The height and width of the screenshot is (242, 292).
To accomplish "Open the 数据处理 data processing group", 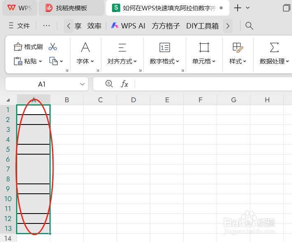I will click(274, 53).
